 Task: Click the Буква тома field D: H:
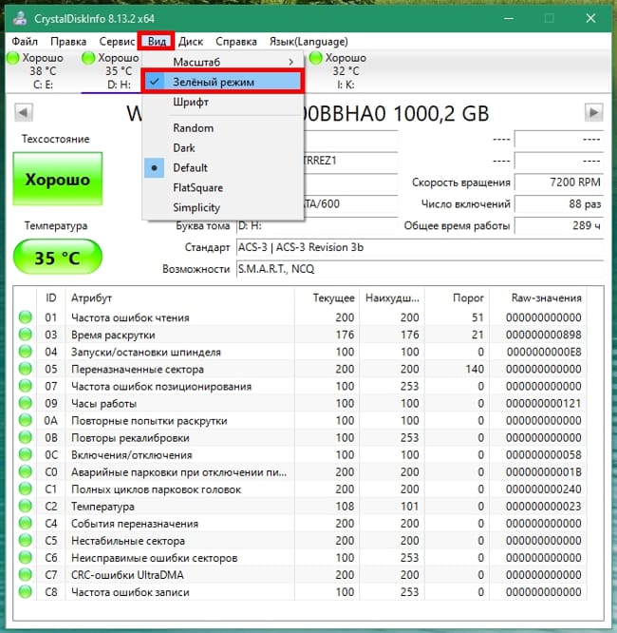tap(317, 225)
